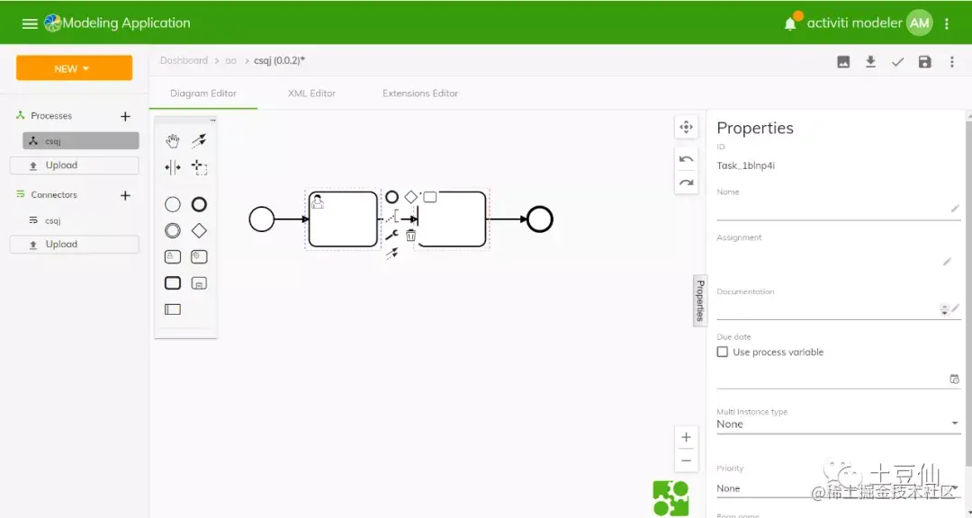Image resolution: width=972 pixels, height=518 pixels.
Task: Select the start event on canvas
Action: (262, 219)
